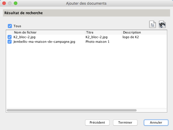Click the green zoom window button
Viewport: 173px width, 130px height.
point(15,3)
